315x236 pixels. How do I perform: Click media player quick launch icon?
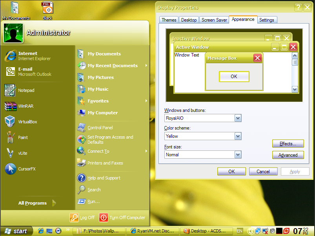tap(58, 231)
